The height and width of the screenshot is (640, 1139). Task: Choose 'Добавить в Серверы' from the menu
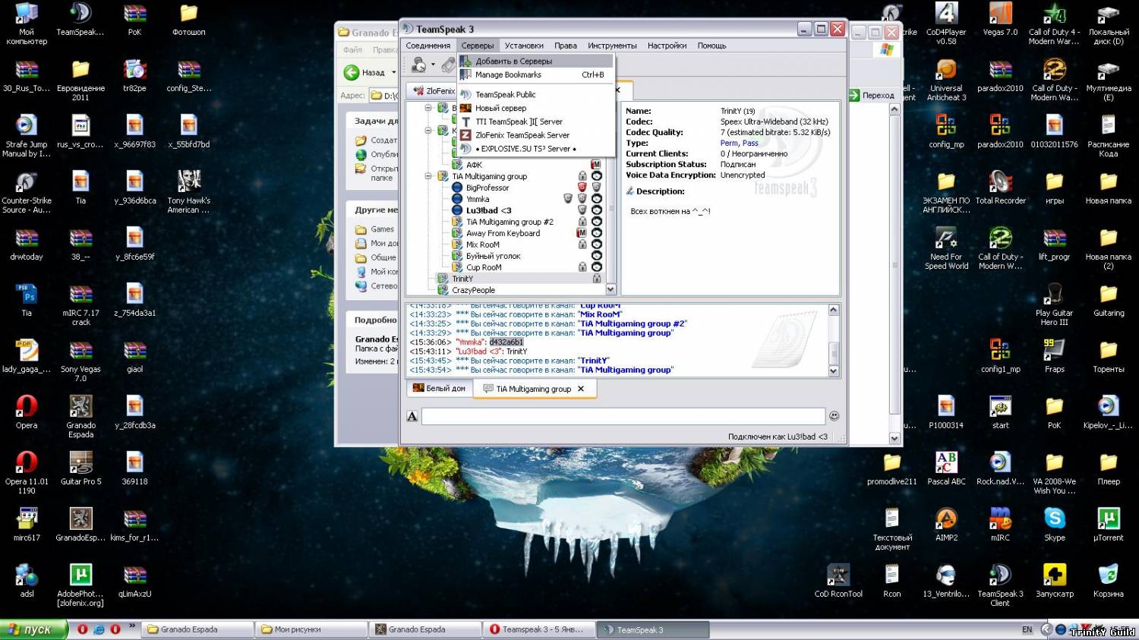(513, 61)
